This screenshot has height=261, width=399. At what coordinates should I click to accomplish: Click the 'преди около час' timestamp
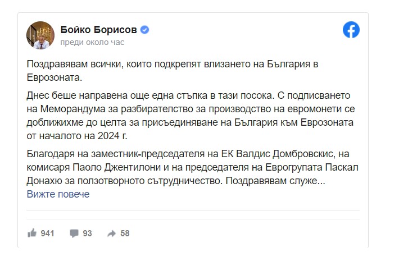92,42
